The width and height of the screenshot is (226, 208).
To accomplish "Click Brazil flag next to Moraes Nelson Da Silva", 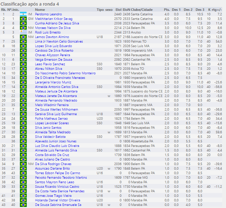I will point(23,28).
